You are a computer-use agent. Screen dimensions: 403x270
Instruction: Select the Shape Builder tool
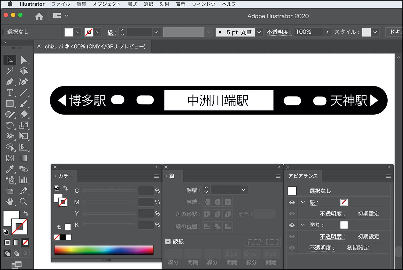[x=10, y=147]
